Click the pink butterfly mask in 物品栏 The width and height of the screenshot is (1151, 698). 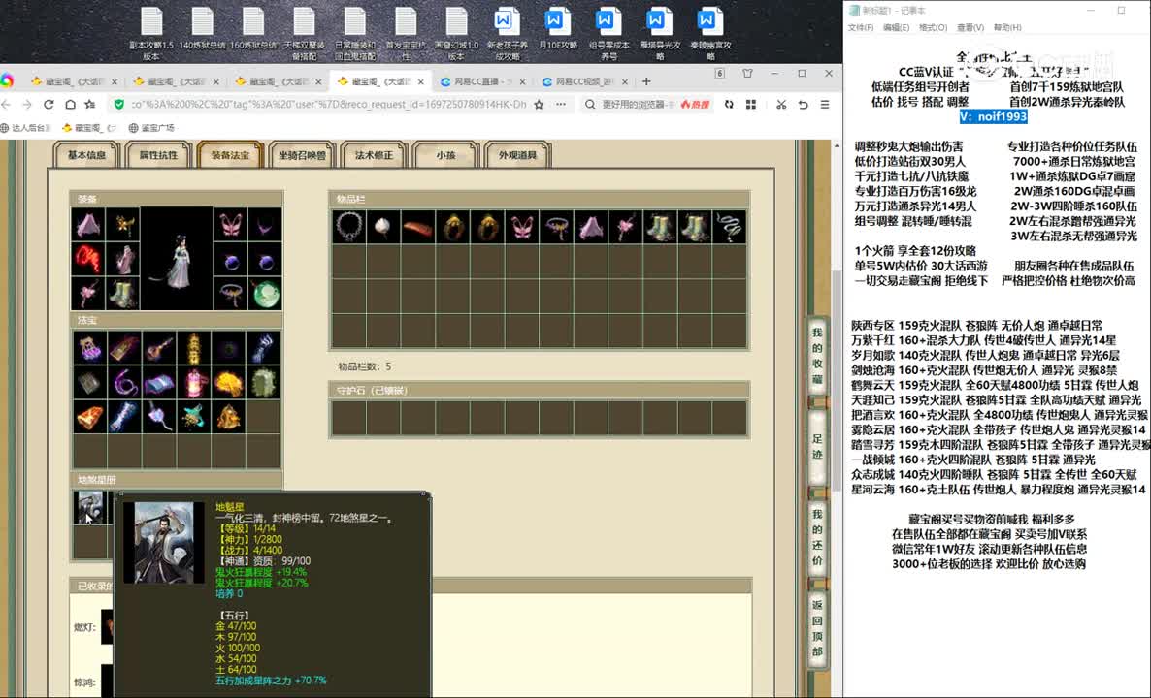pyautogui.click(x=521, y=227)
